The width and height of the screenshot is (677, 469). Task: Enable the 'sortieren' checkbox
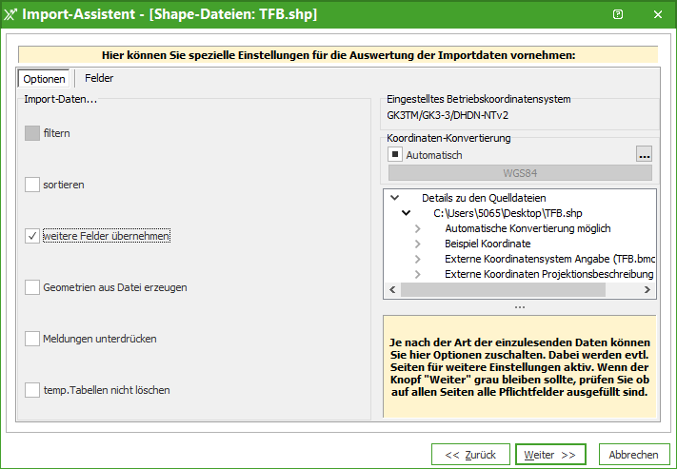[x=32, y=185]
